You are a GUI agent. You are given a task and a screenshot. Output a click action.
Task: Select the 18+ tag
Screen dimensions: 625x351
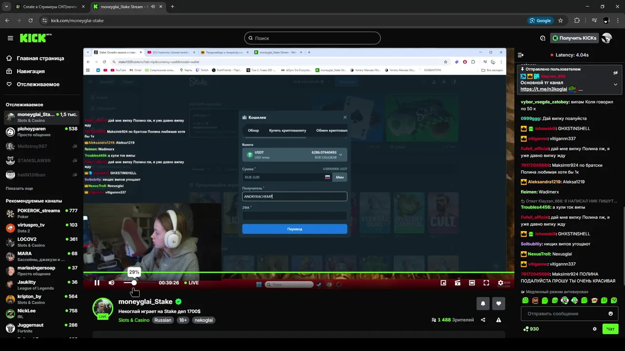[183, 320]
